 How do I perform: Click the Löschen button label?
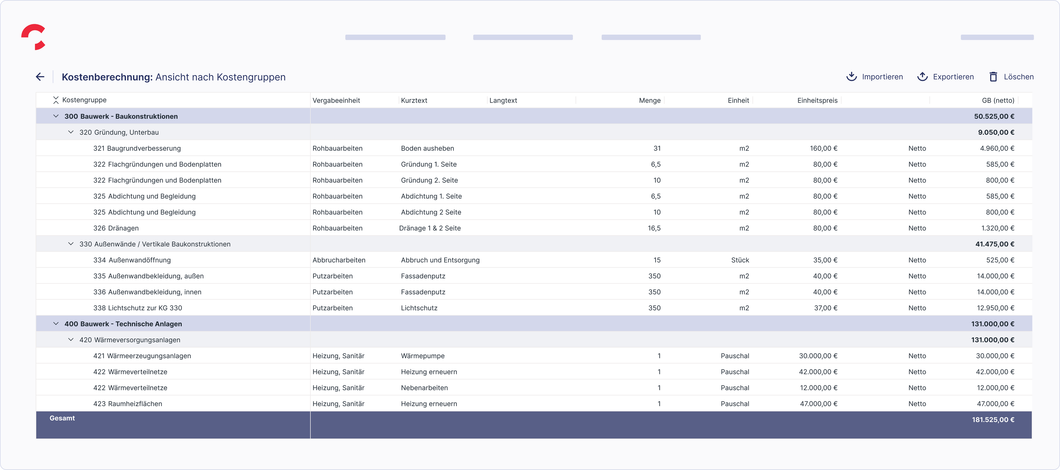(1019, 77)
